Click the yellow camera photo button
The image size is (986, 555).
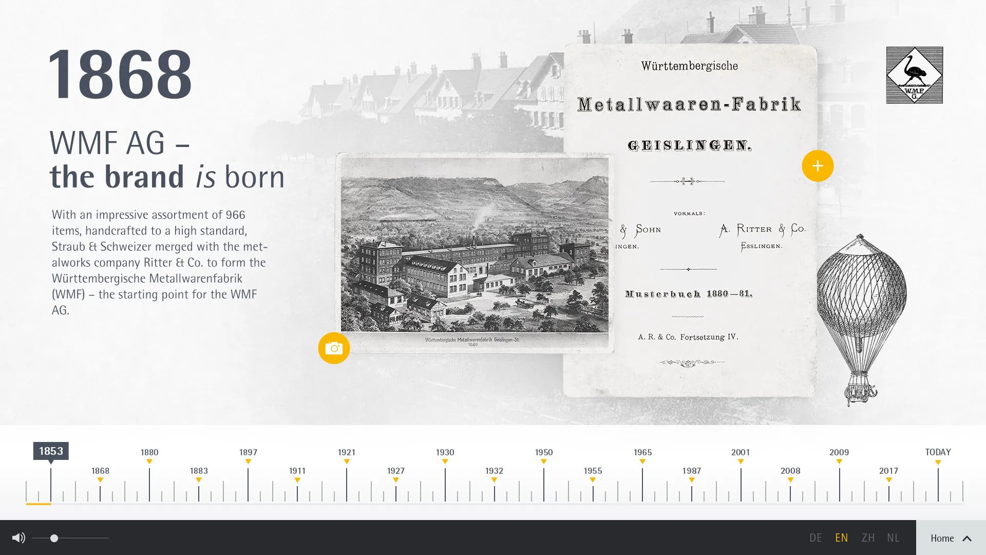(x=334, y=348)
